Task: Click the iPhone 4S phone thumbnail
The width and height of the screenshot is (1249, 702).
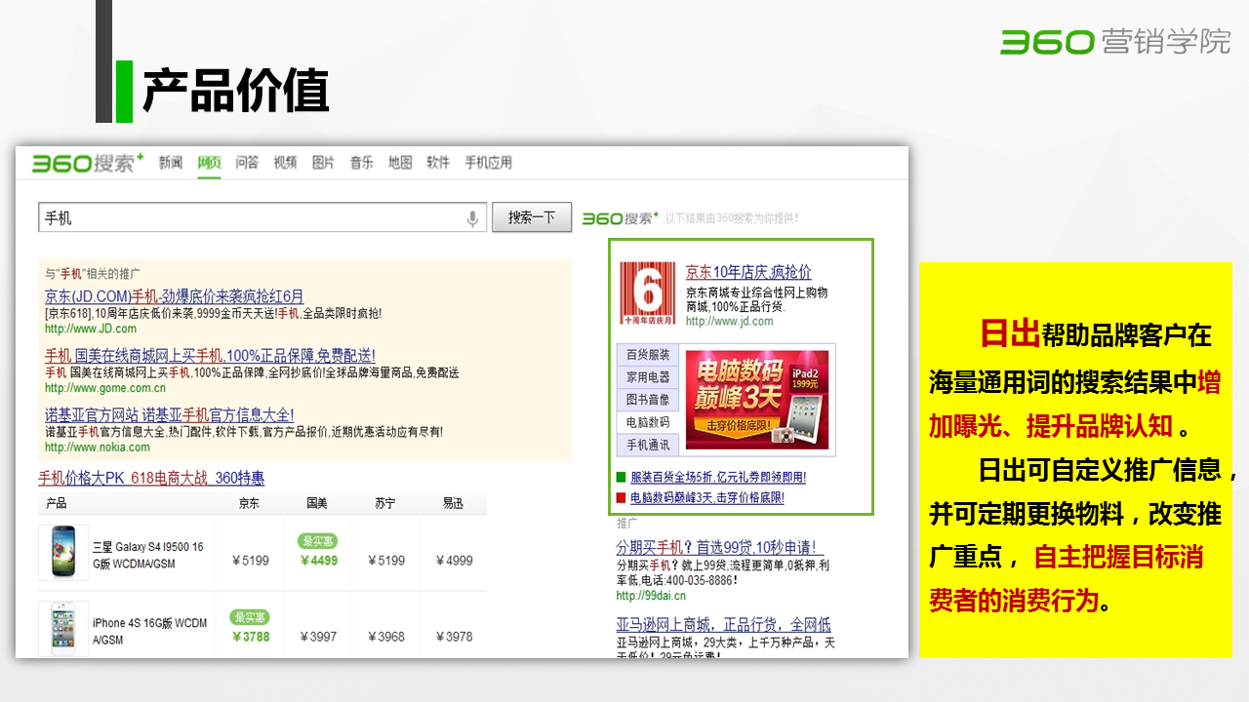Action: point(63,629)
